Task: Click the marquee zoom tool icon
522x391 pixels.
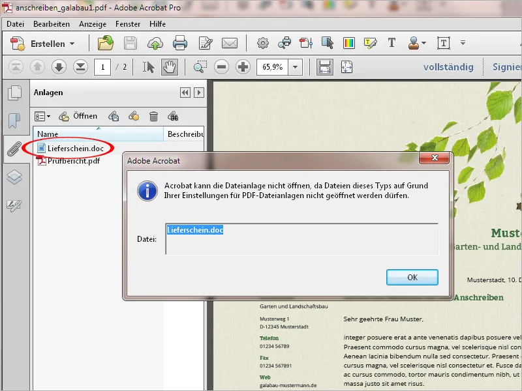Action: (200, 67)
